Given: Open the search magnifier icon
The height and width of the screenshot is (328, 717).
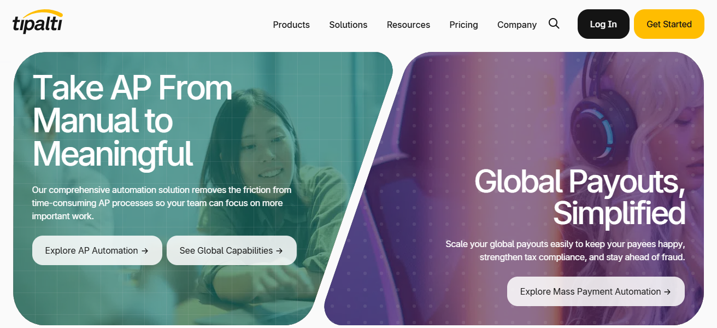Looking at the screenshot, I should 554,24.
